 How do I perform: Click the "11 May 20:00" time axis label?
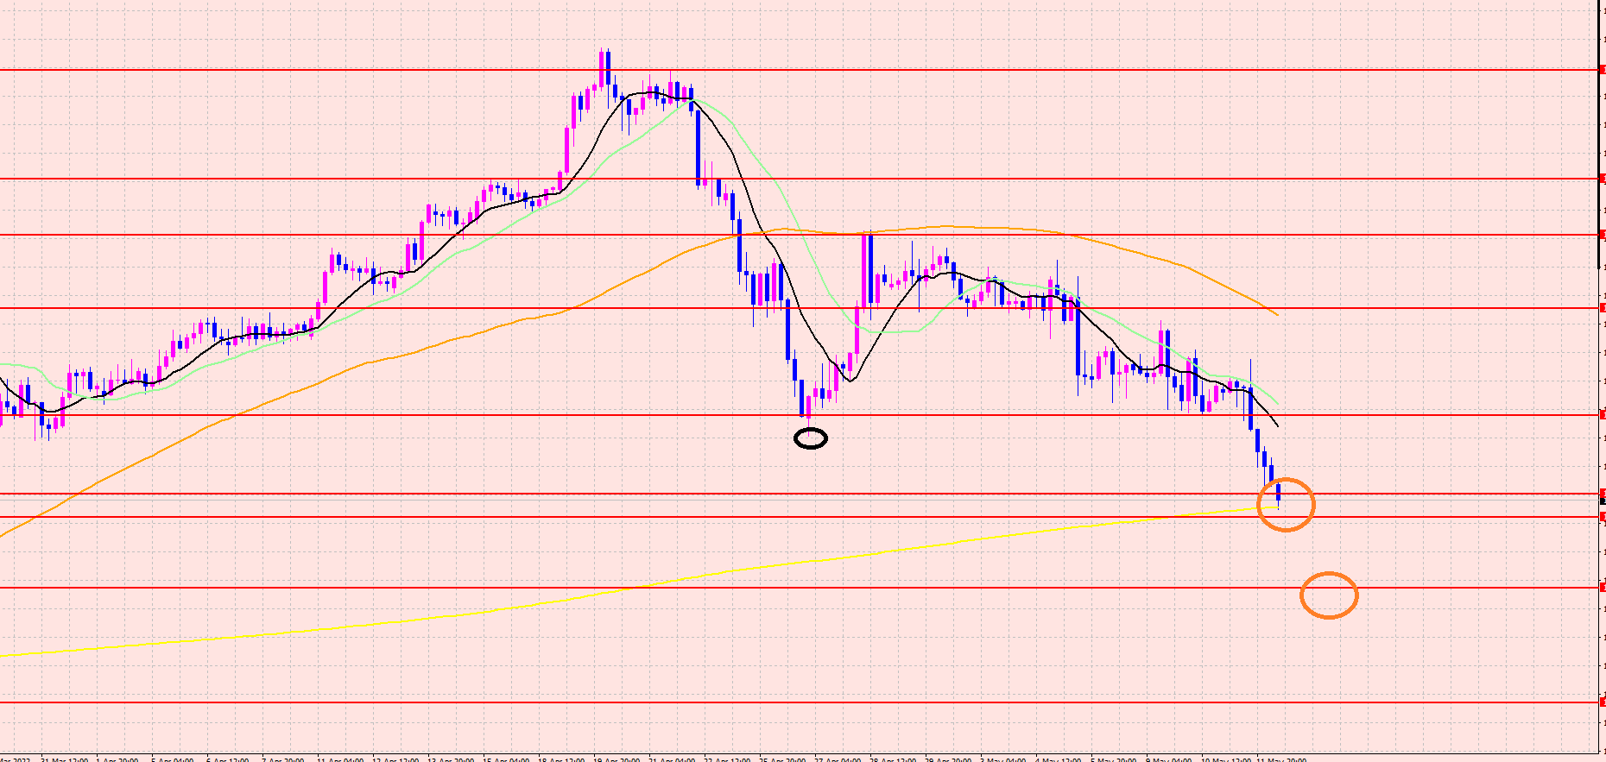[x=1281, y=759]
